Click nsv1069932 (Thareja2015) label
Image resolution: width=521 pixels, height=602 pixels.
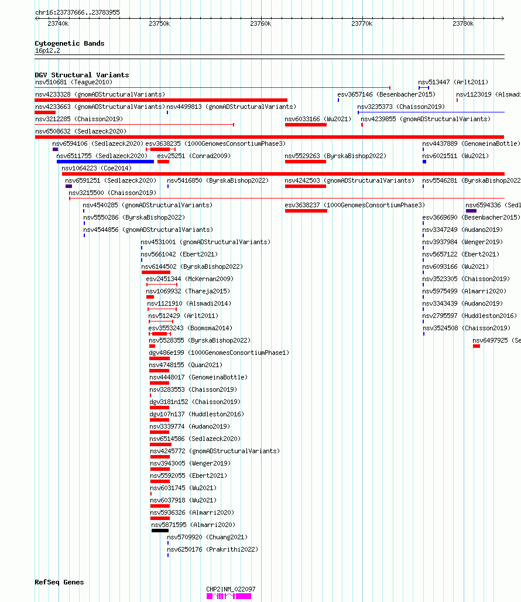188,291
